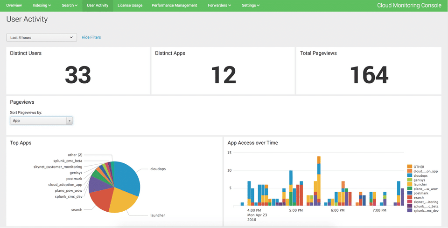Go to License Usage tab
The width and height of the screenshot is (448, 228).
pos(130,6)
